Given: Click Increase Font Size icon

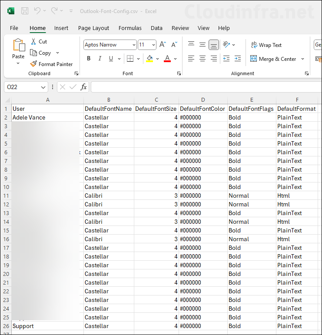Looking at the screenshot, I should 163,44.
